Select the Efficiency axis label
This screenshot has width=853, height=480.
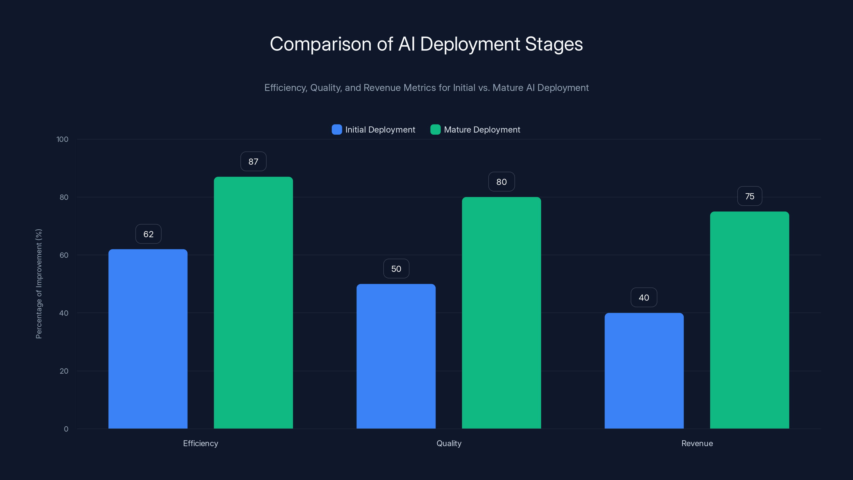tap(200, 443)
